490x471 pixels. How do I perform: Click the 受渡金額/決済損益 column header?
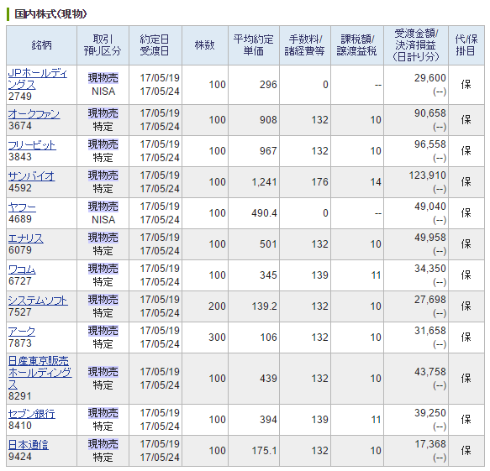pyautogui.click(x=416, y=45)
